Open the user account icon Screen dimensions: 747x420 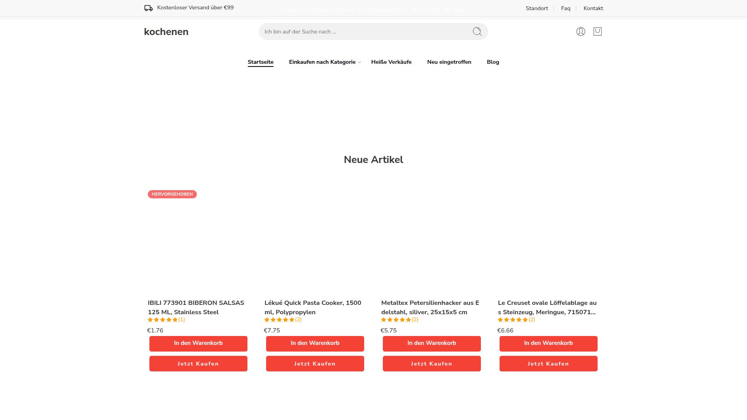pos(580,31)
